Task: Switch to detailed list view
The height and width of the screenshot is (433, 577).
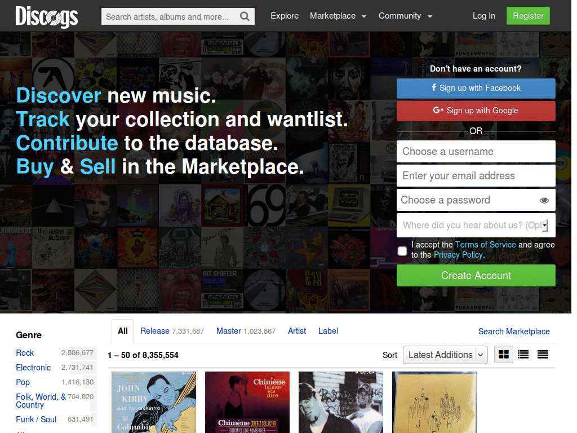Action: tap(523, 355)
